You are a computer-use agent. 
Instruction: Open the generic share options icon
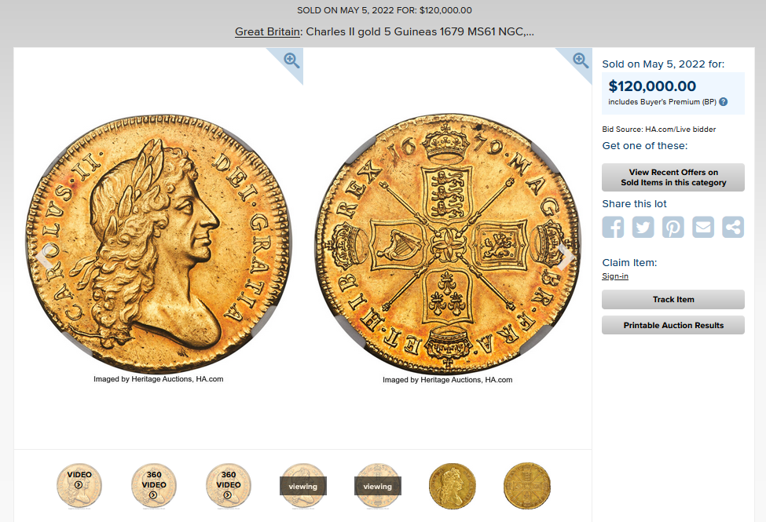point(733,227)
